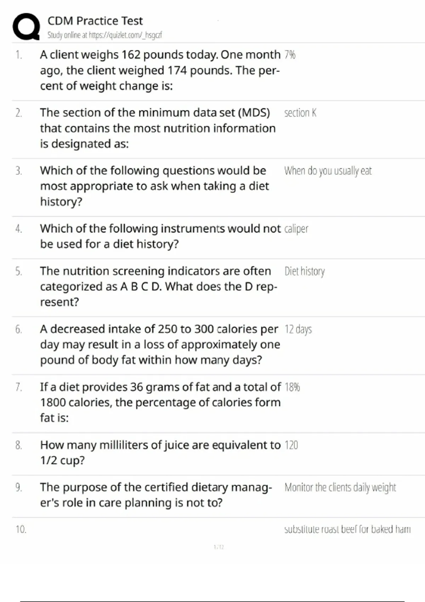This screenshot has height=602, width=425.
Task: Select the nutrition screening indicators question
Action: pyautogui.click(x=159, y=286)
